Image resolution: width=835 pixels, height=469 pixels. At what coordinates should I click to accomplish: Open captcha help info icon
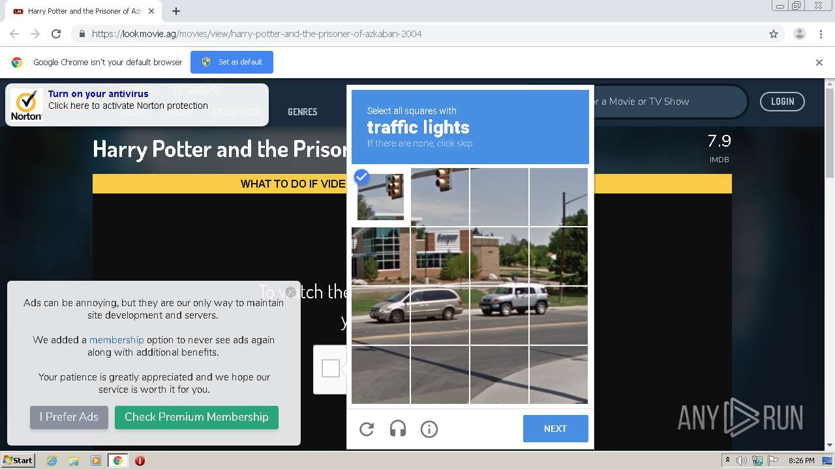pyautogui.click(x=429, y=429)
